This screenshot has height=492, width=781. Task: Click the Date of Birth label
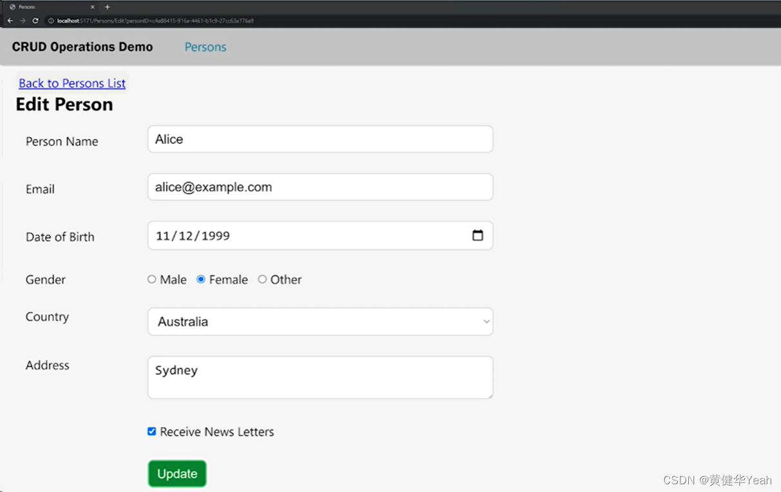point(60,237)
